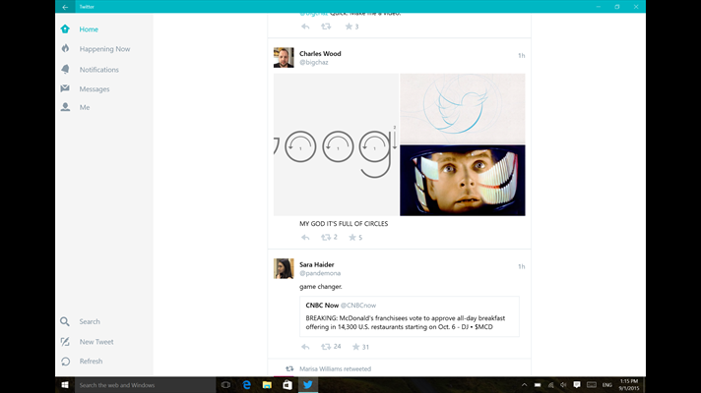Open the astronaut helmet image

coord(463,180)
